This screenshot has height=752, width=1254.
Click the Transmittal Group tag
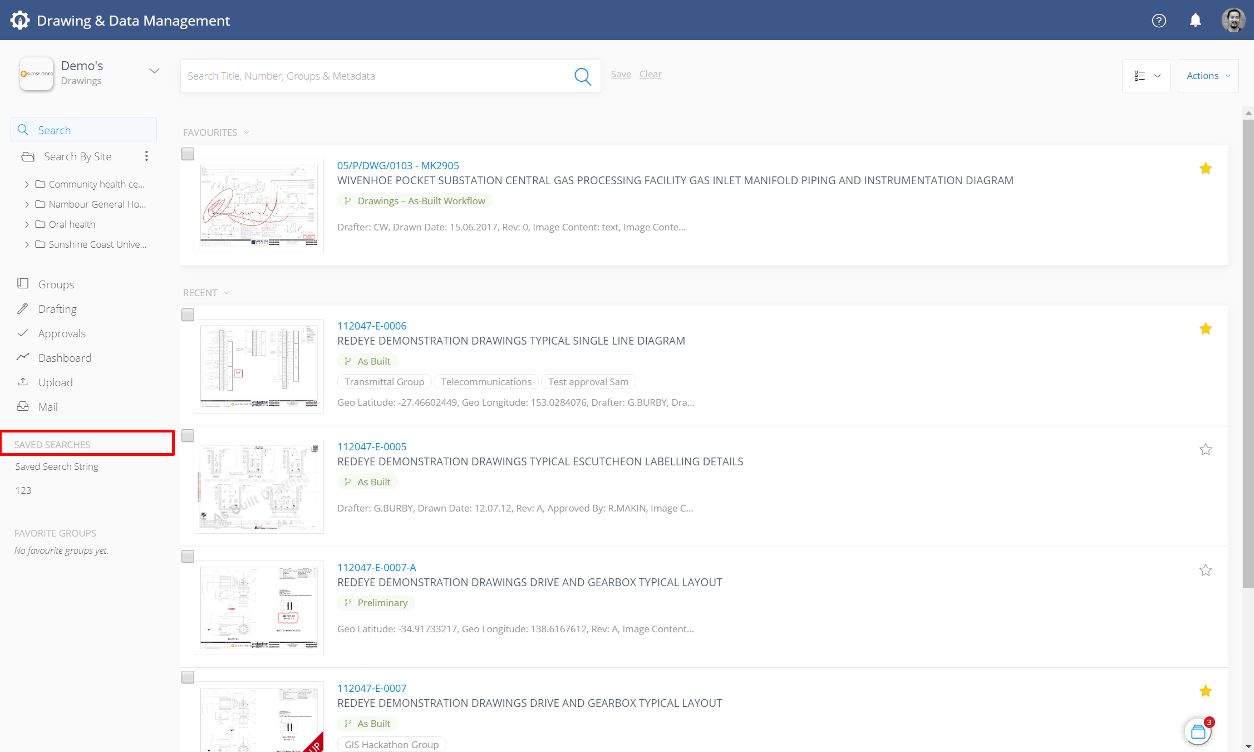(384, 382)
